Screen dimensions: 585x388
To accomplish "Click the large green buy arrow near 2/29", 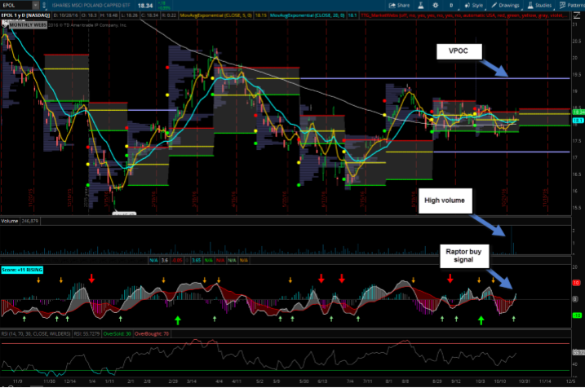I will 177,321.
